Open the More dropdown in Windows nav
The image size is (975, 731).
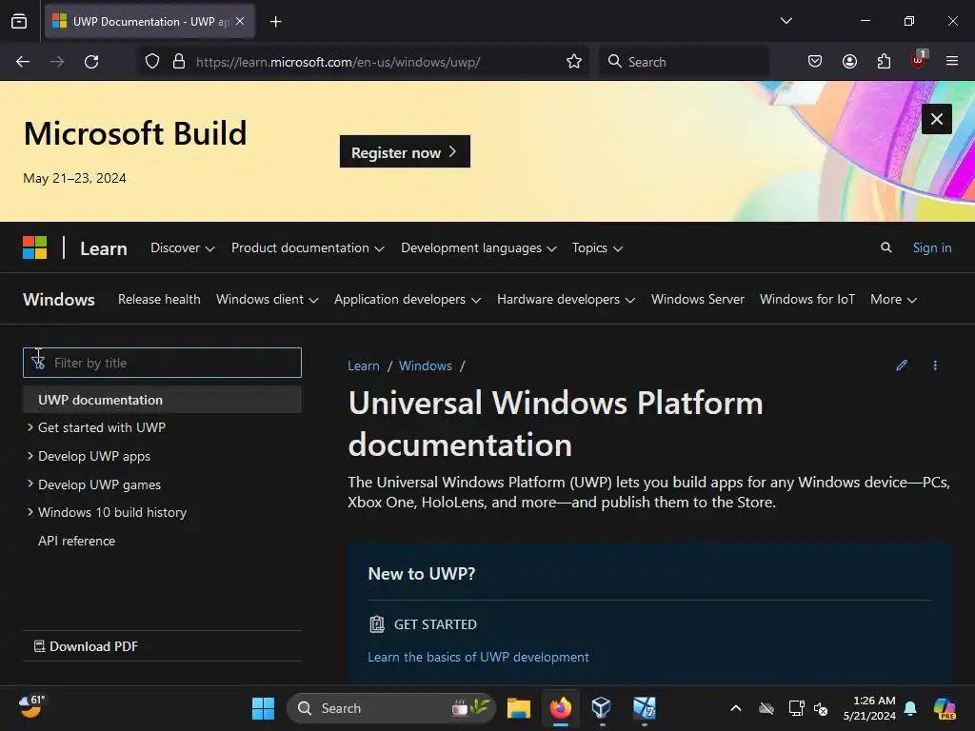point(893,299)
